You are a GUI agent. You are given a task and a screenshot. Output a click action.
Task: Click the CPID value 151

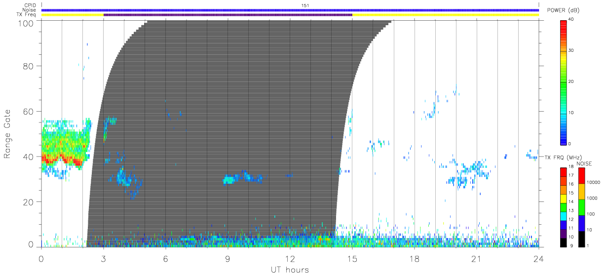coord(305,5)
